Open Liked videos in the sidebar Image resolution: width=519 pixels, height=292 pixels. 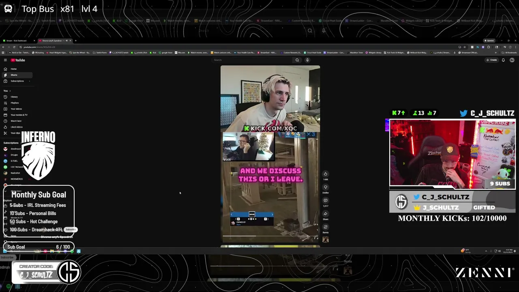point(17,127)
